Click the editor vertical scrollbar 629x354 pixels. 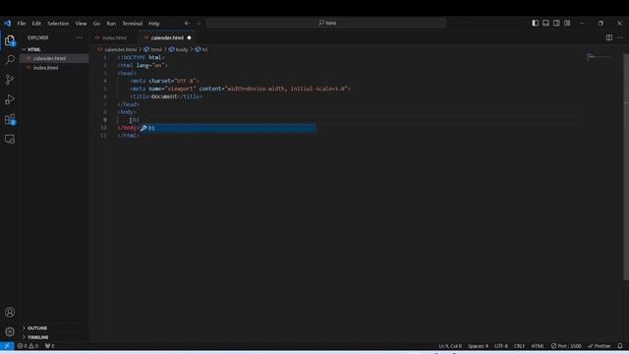[626, 167]
